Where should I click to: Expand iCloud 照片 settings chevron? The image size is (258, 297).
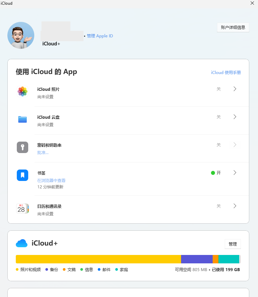(x=235, y=89)
